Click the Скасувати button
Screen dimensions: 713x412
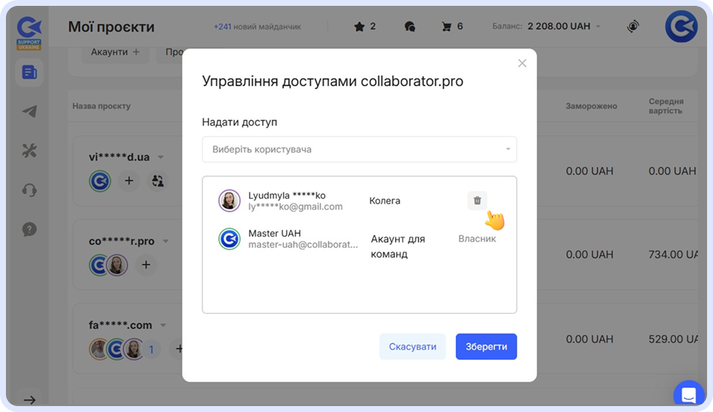click(x=412, y=347)
